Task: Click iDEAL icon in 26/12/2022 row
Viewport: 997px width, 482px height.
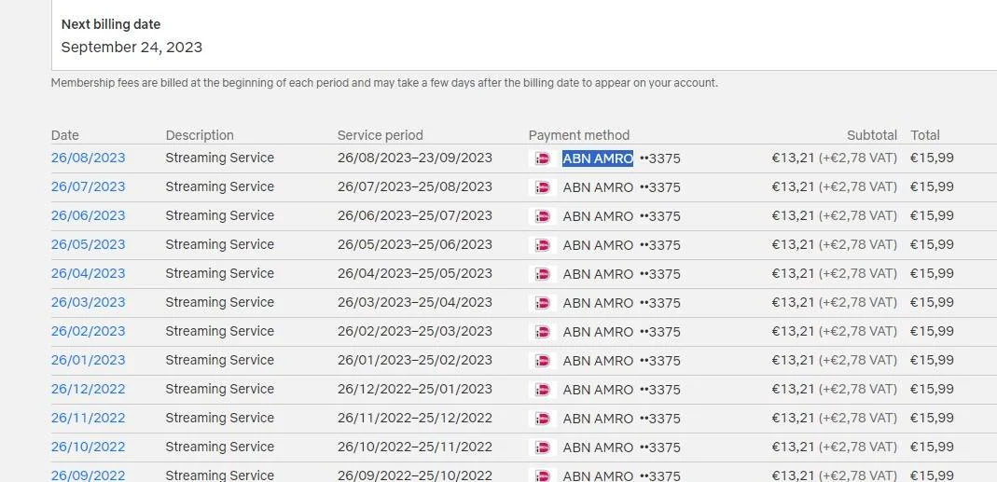Action: click(543, 390)
